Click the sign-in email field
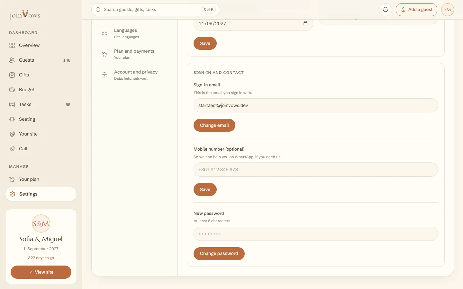This screenshot has width=463, height=289. pyautogui.click(x=316, y=105)
